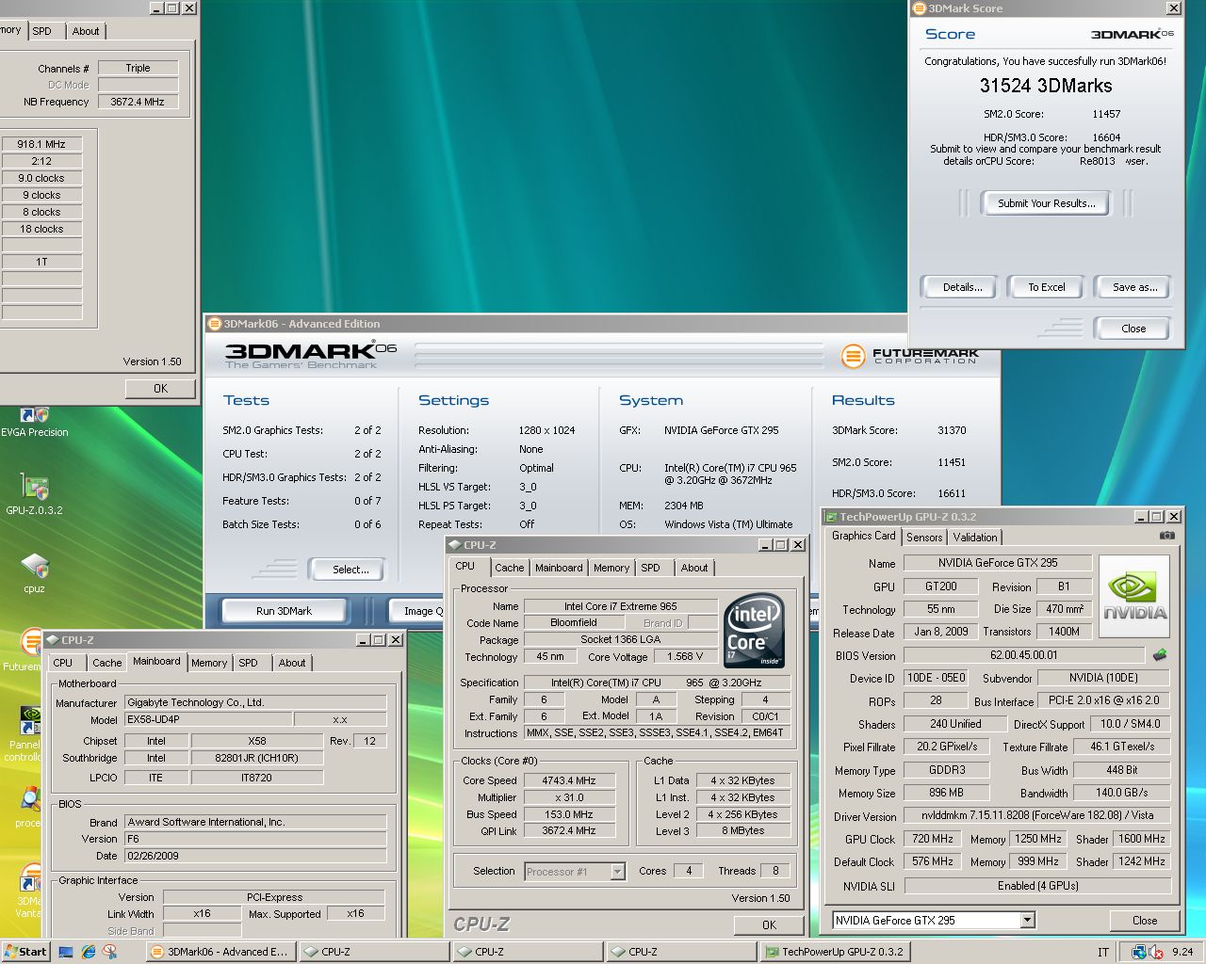Click the NVIDIA logo in GPU-Z
The width and height of the screenshot is (1206, 964).
click(1134, 596)
